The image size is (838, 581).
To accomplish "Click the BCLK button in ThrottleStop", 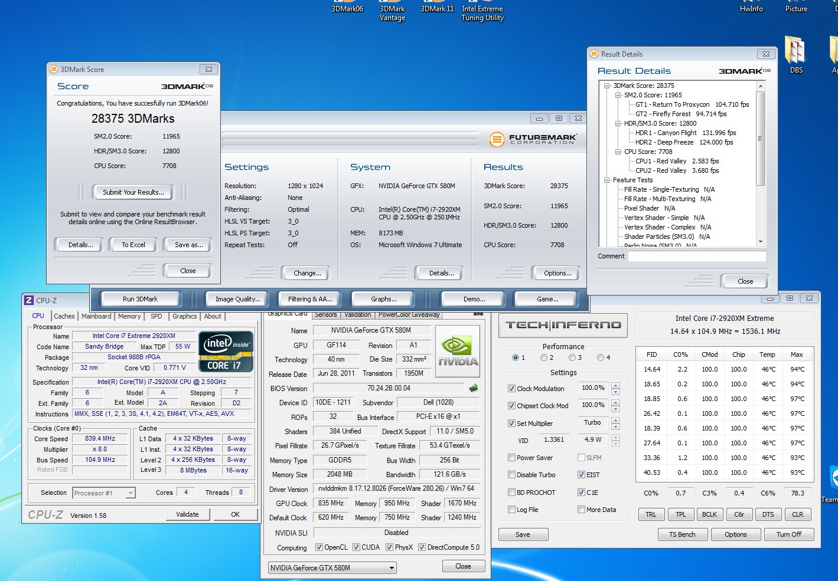I will point(709,514).
